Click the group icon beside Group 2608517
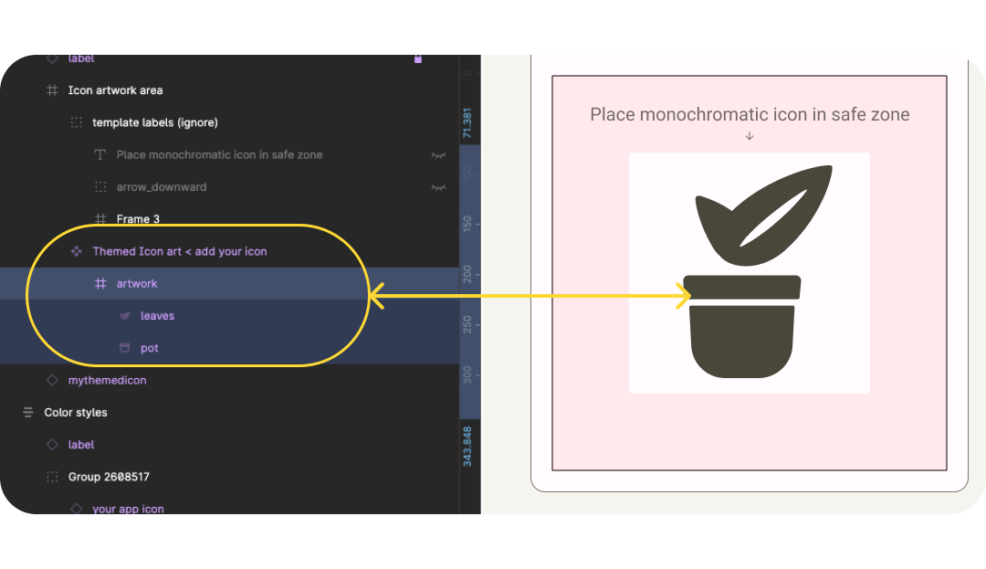 coord(52,477)
